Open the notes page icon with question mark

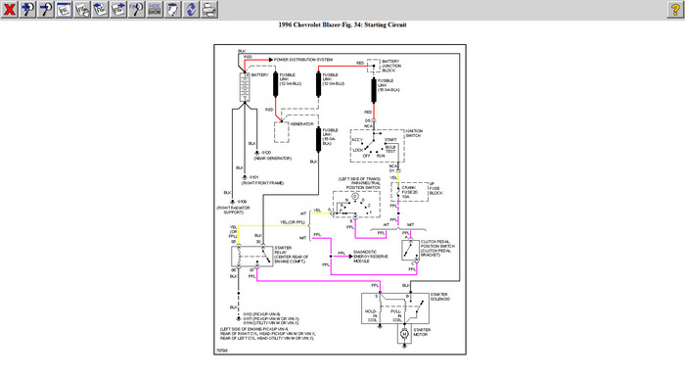172,9
